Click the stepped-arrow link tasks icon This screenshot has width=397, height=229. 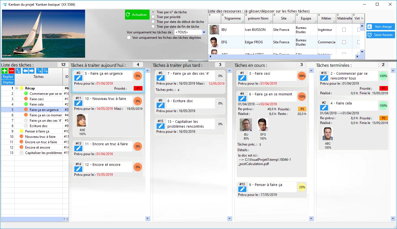[39, 71]
